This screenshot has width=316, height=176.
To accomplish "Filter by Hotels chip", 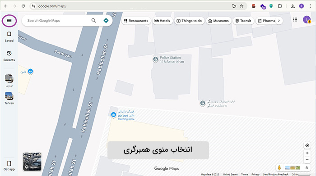I will pyautogui.click(x=163, y=21).
